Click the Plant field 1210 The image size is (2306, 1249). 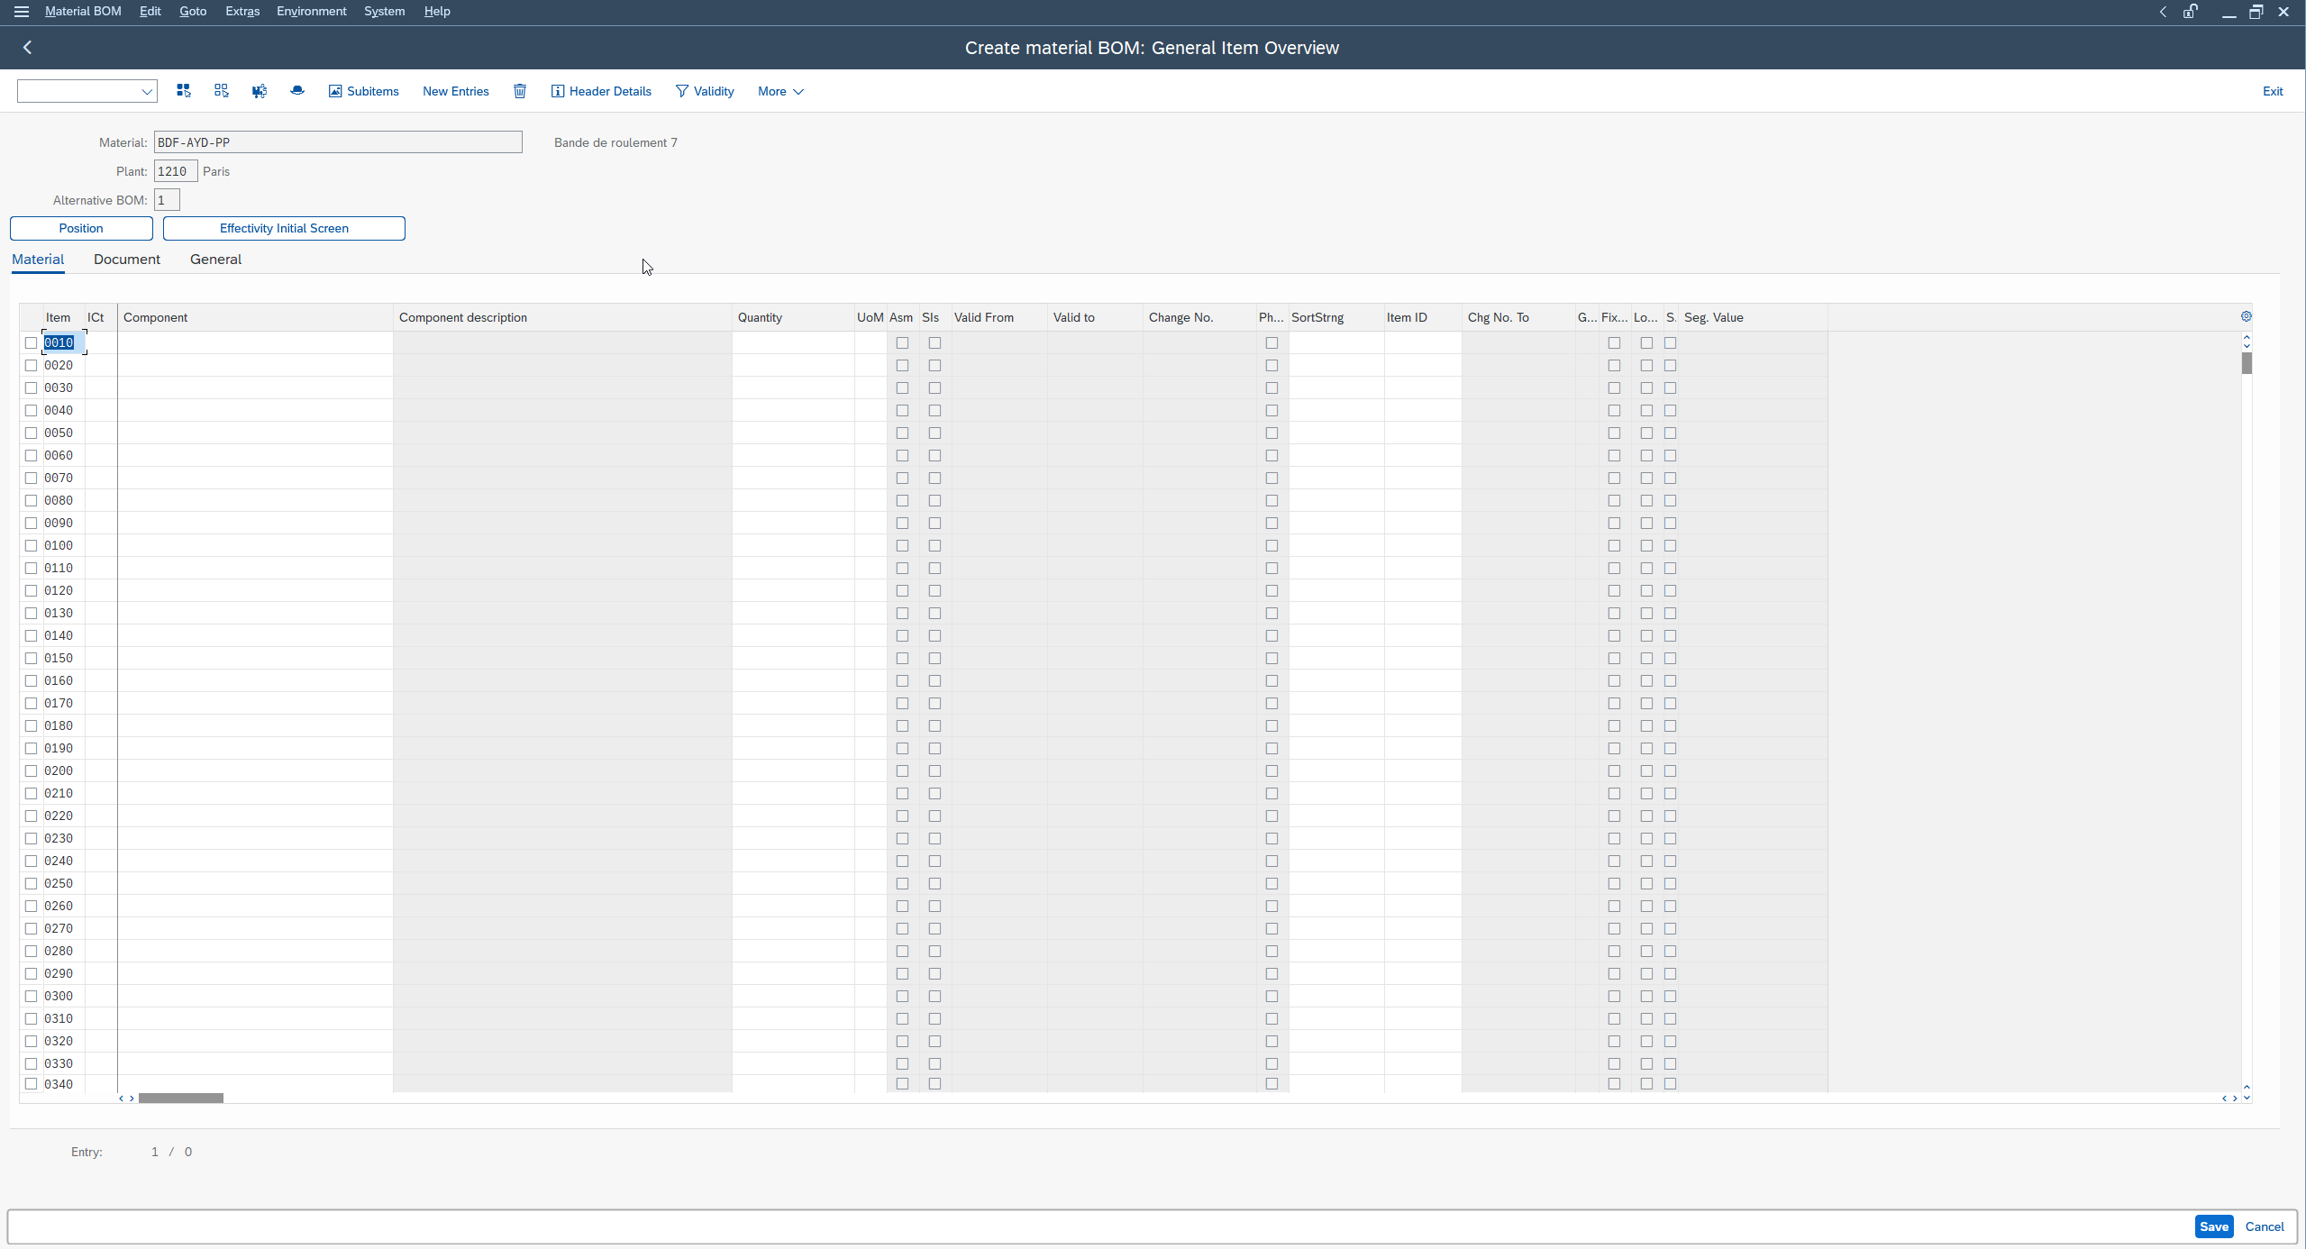pos(176,171)
